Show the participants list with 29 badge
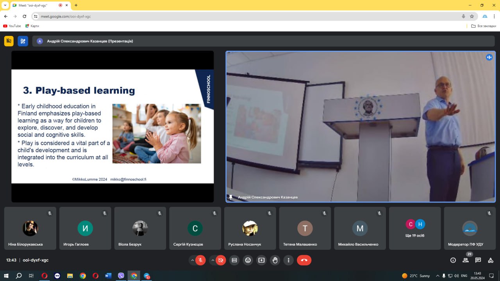Screen dimensions: 500x281 point(465,260)
